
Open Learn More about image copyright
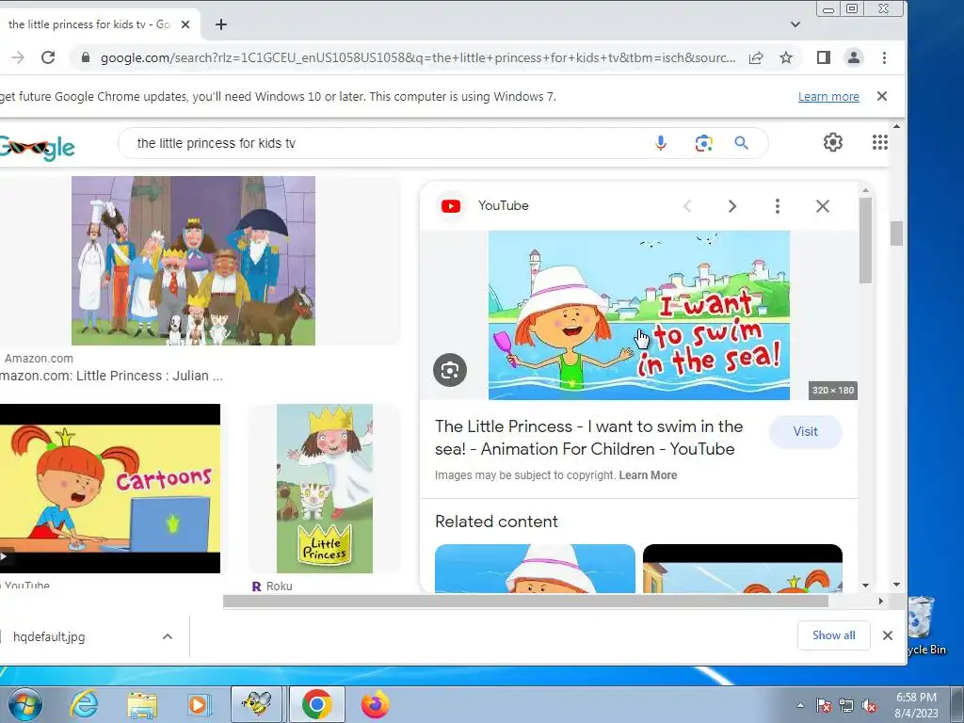648,475
